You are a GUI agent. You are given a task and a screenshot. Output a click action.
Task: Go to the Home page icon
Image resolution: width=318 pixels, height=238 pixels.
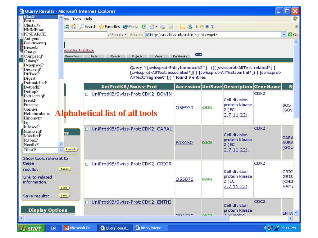pos(74,27)
